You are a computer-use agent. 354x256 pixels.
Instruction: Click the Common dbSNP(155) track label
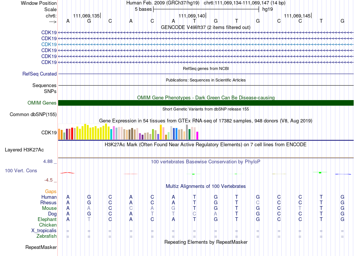(x=33, y=115)
